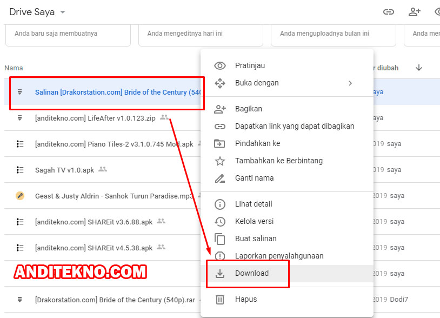Toggle sort direction arrow in column header
Image resolution: width=440 pixels, height=318 pixels.
point(419,68)
